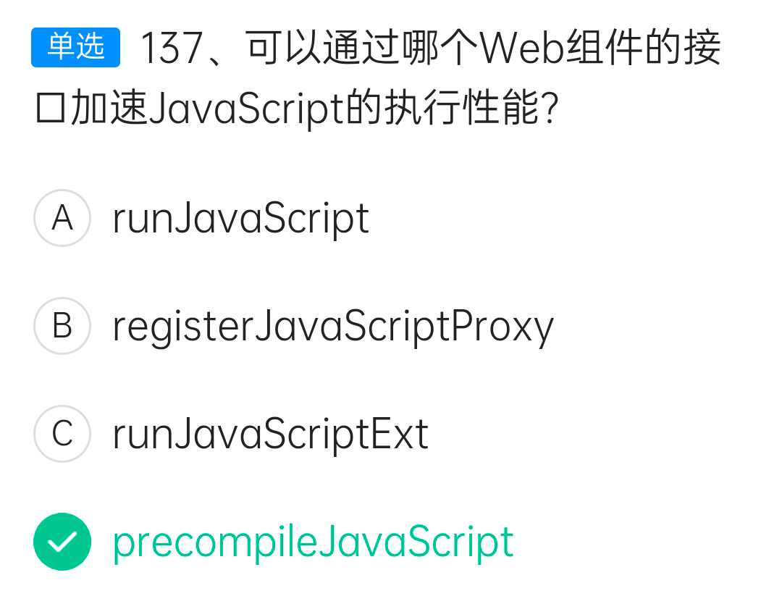Click the letter A inside its circle
Viewport: 782px width, 596px height.
point(62,218)
